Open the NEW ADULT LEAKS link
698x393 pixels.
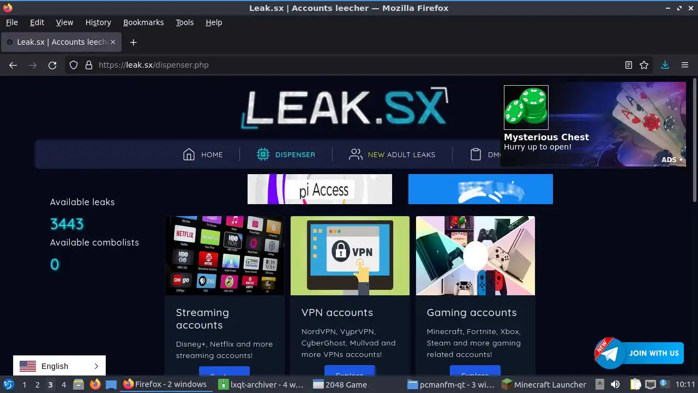pos(401,154)
